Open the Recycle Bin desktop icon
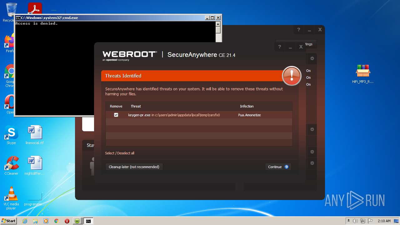The height and width of the screenshot is (225, 400). point(11,12)
